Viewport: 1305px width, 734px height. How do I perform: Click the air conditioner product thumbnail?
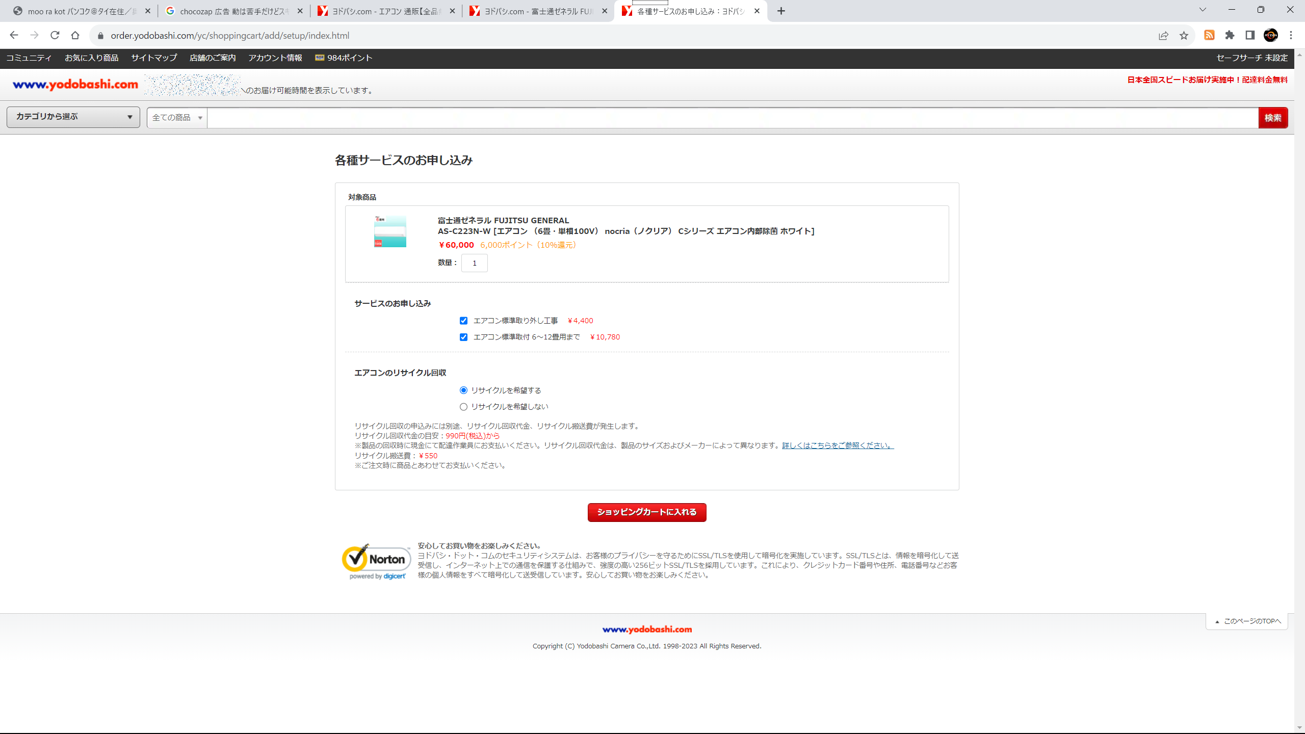coord(390,231)
